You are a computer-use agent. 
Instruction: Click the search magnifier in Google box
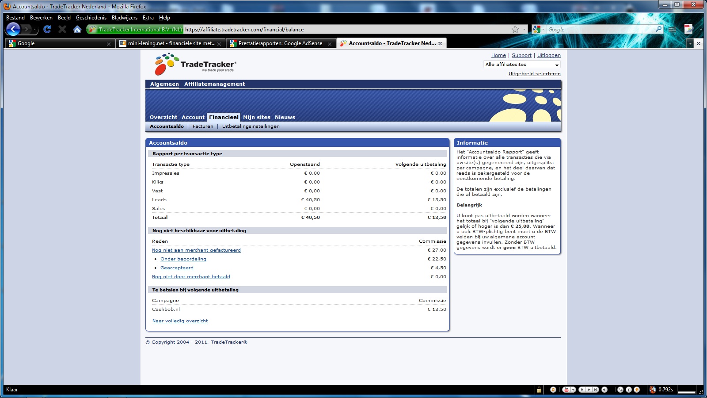[x=659, y=29]
